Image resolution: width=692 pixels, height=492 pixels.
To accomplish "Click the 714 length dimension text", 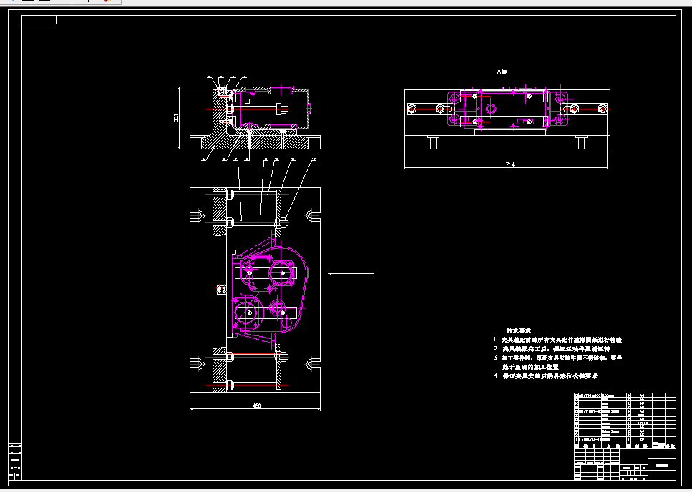I will point(510,164).
